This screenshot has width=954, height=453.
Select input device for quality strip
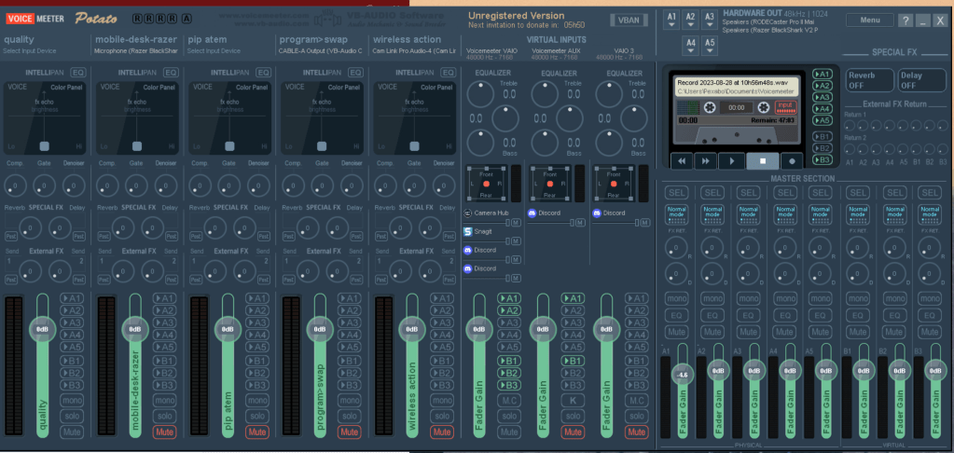tap(29, 51)
